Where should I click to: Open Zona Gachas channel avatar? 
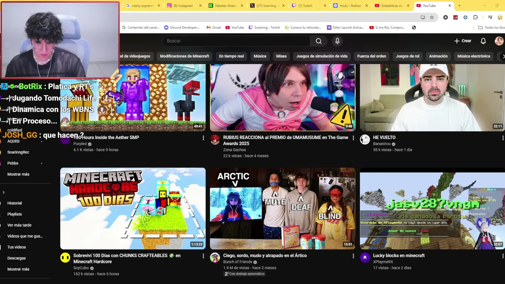click(215, 139)
